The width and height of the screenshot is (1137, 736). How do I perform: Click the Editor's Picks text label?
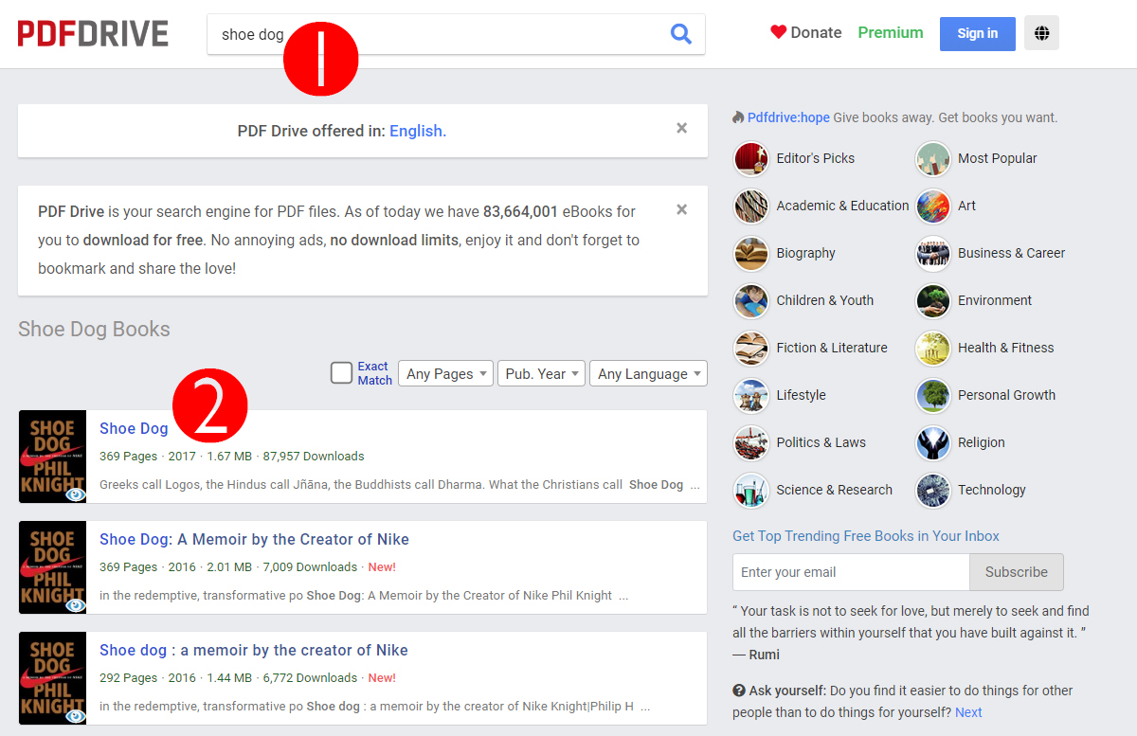coord(816,158)
